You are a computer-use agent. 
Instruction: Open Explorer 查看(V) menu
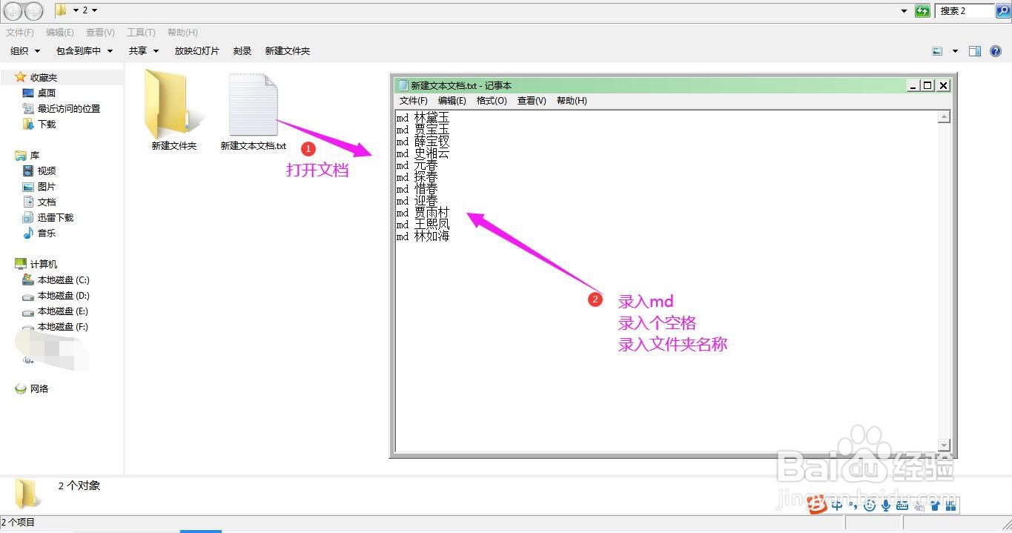100,33
